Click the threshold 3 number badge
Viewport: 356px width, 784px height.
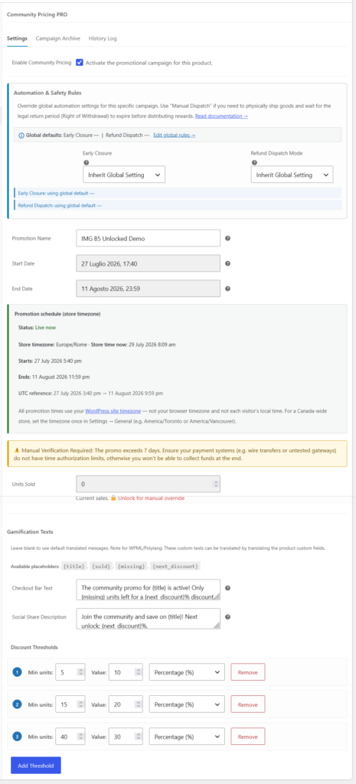tap(17, 737)
